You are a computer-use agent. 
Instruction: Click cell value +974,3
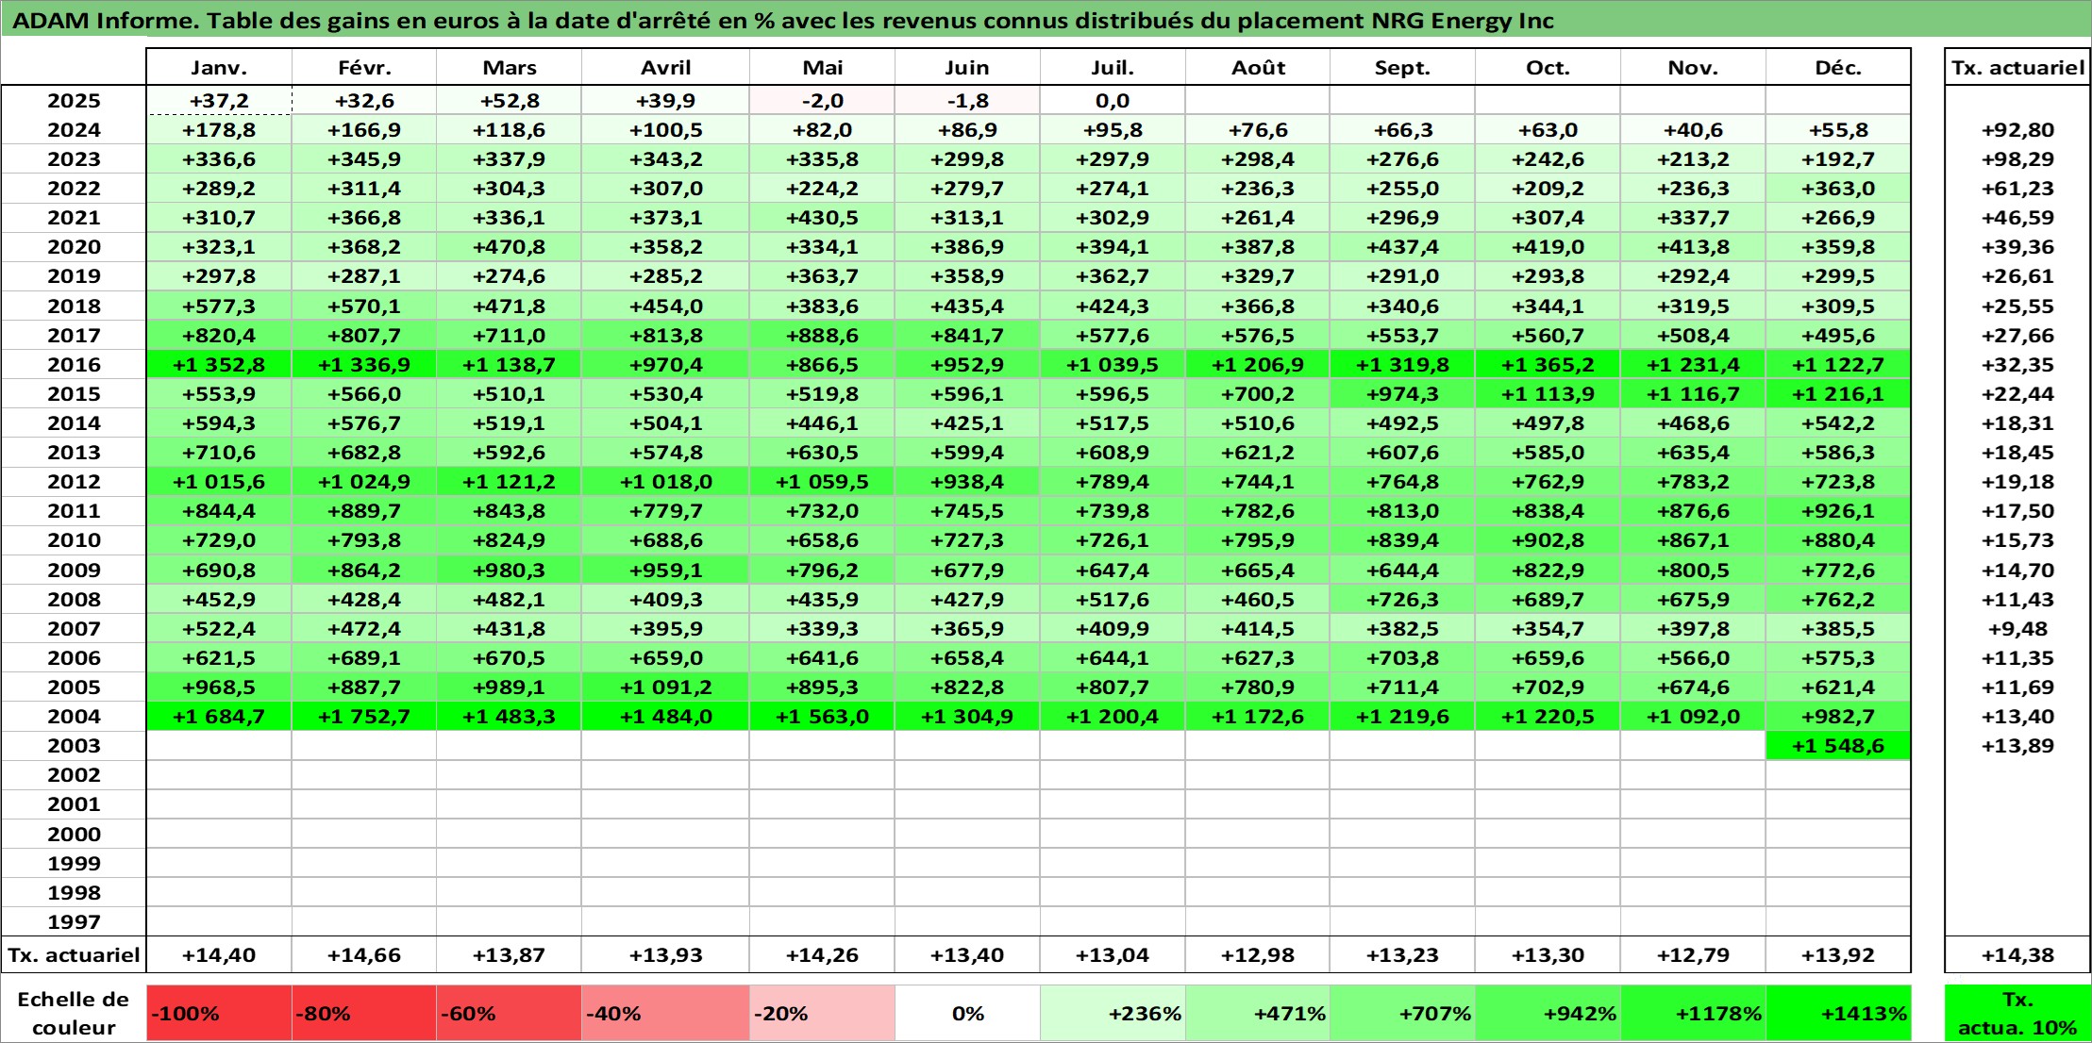[x=1402, y=394]
